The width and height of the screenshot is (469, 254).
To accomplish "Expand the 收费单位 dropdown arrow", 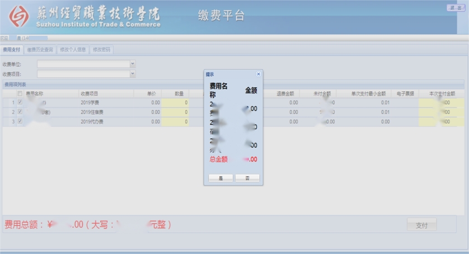I will 133,64.
